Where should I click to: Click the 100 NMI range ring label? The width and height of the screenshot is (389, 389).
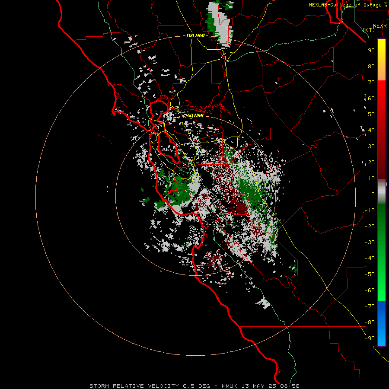[195, 35]
